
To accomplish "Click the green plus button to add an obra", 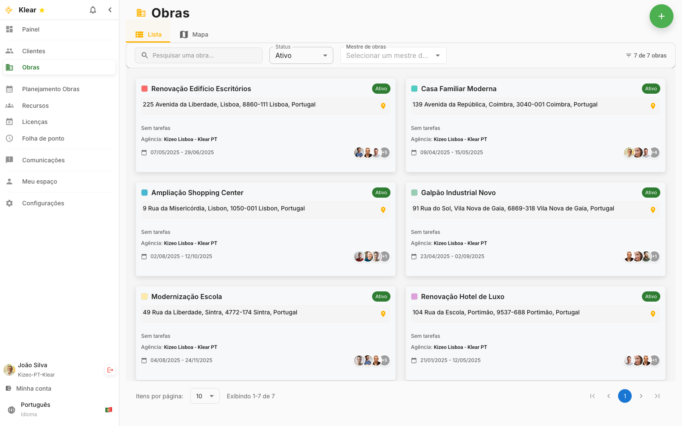I will [x=662, y=16].
